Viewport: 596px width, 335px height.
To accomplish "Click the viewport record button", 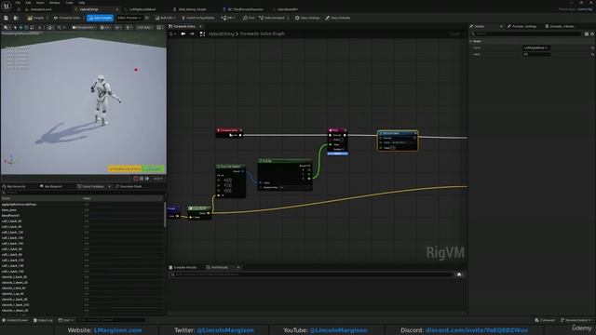I will (136, 179).
